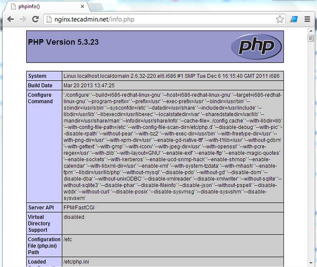Image resolution: width=317 pixels, height=267 pixels.
Task: Click the Build Date row label
Action: (41, 86)
